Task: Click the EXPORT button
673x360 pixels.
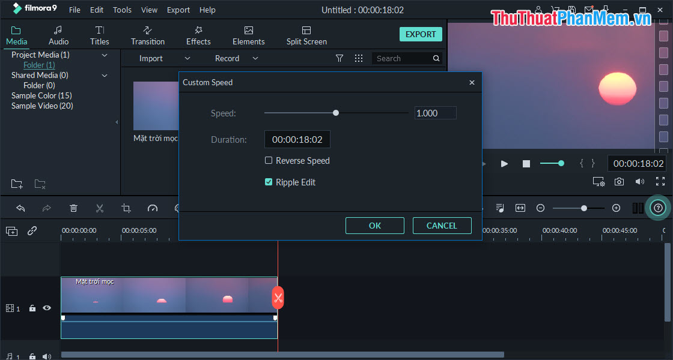Action: [x=420, y=34]
